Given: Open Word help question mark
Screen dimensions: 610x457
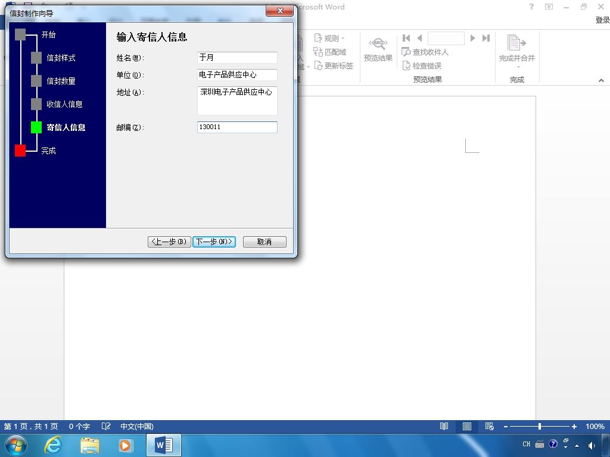Looking at the screenshot, I should pyautogui.click(x=531, y=7).
